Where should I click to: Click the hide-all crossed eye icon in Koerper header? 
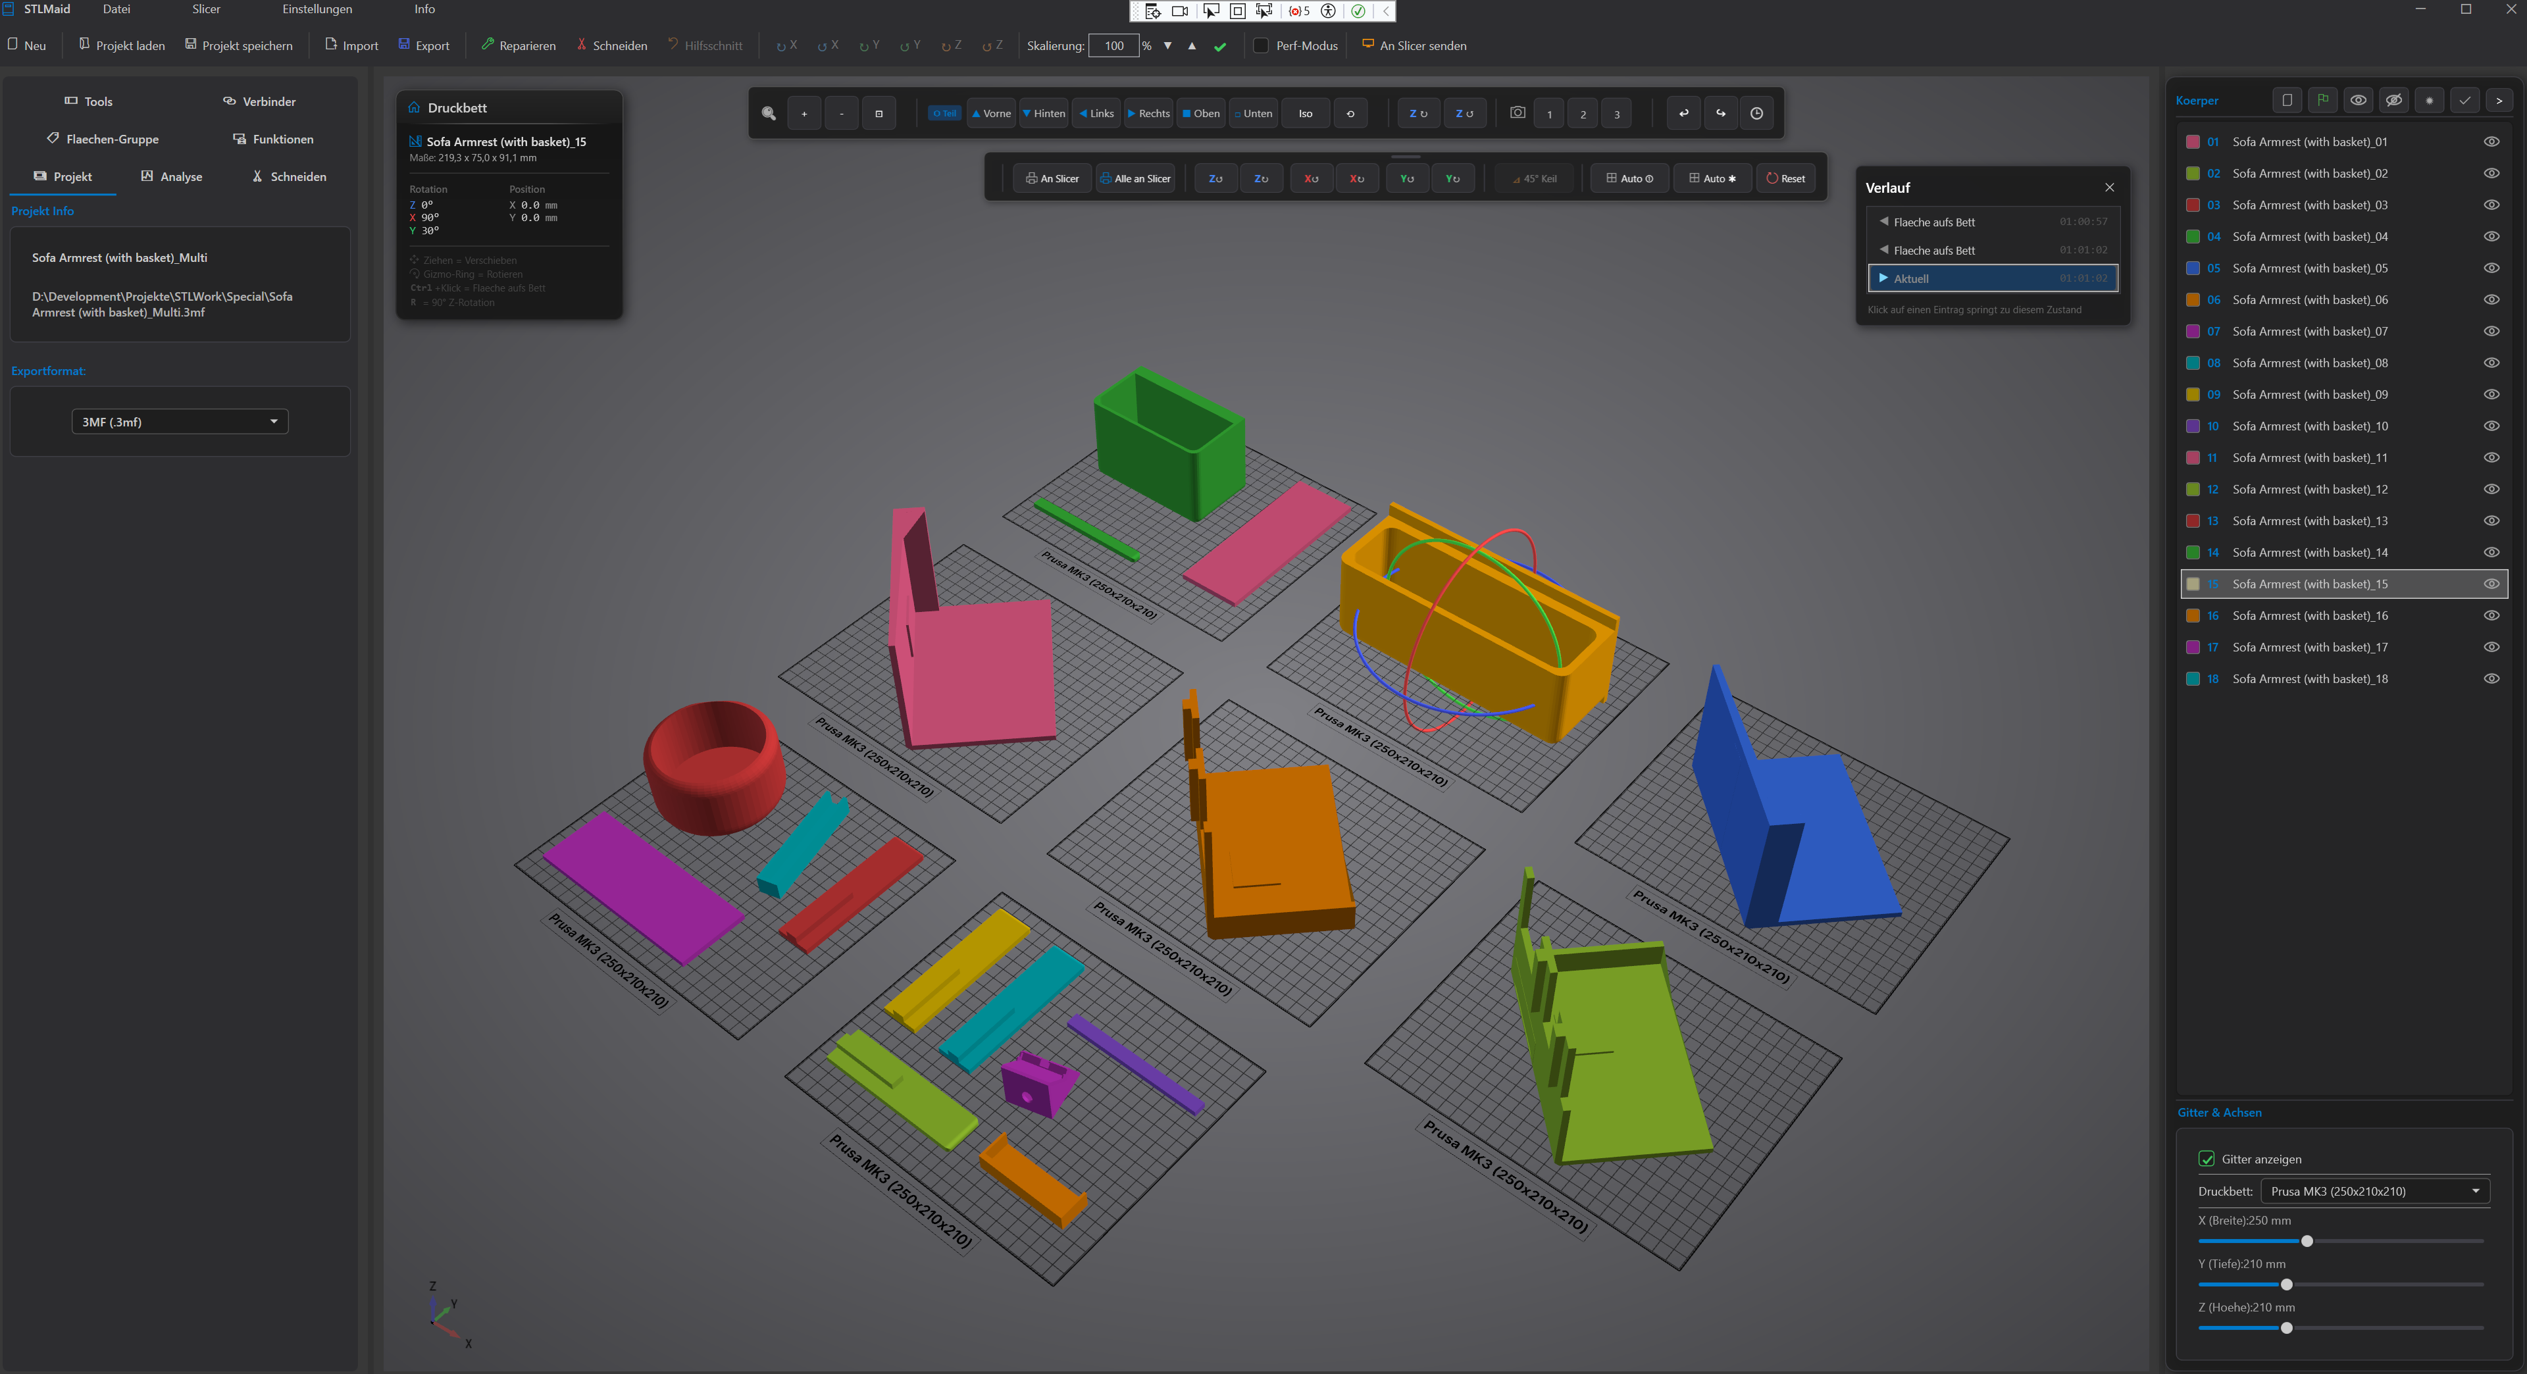pos(2393,100)
